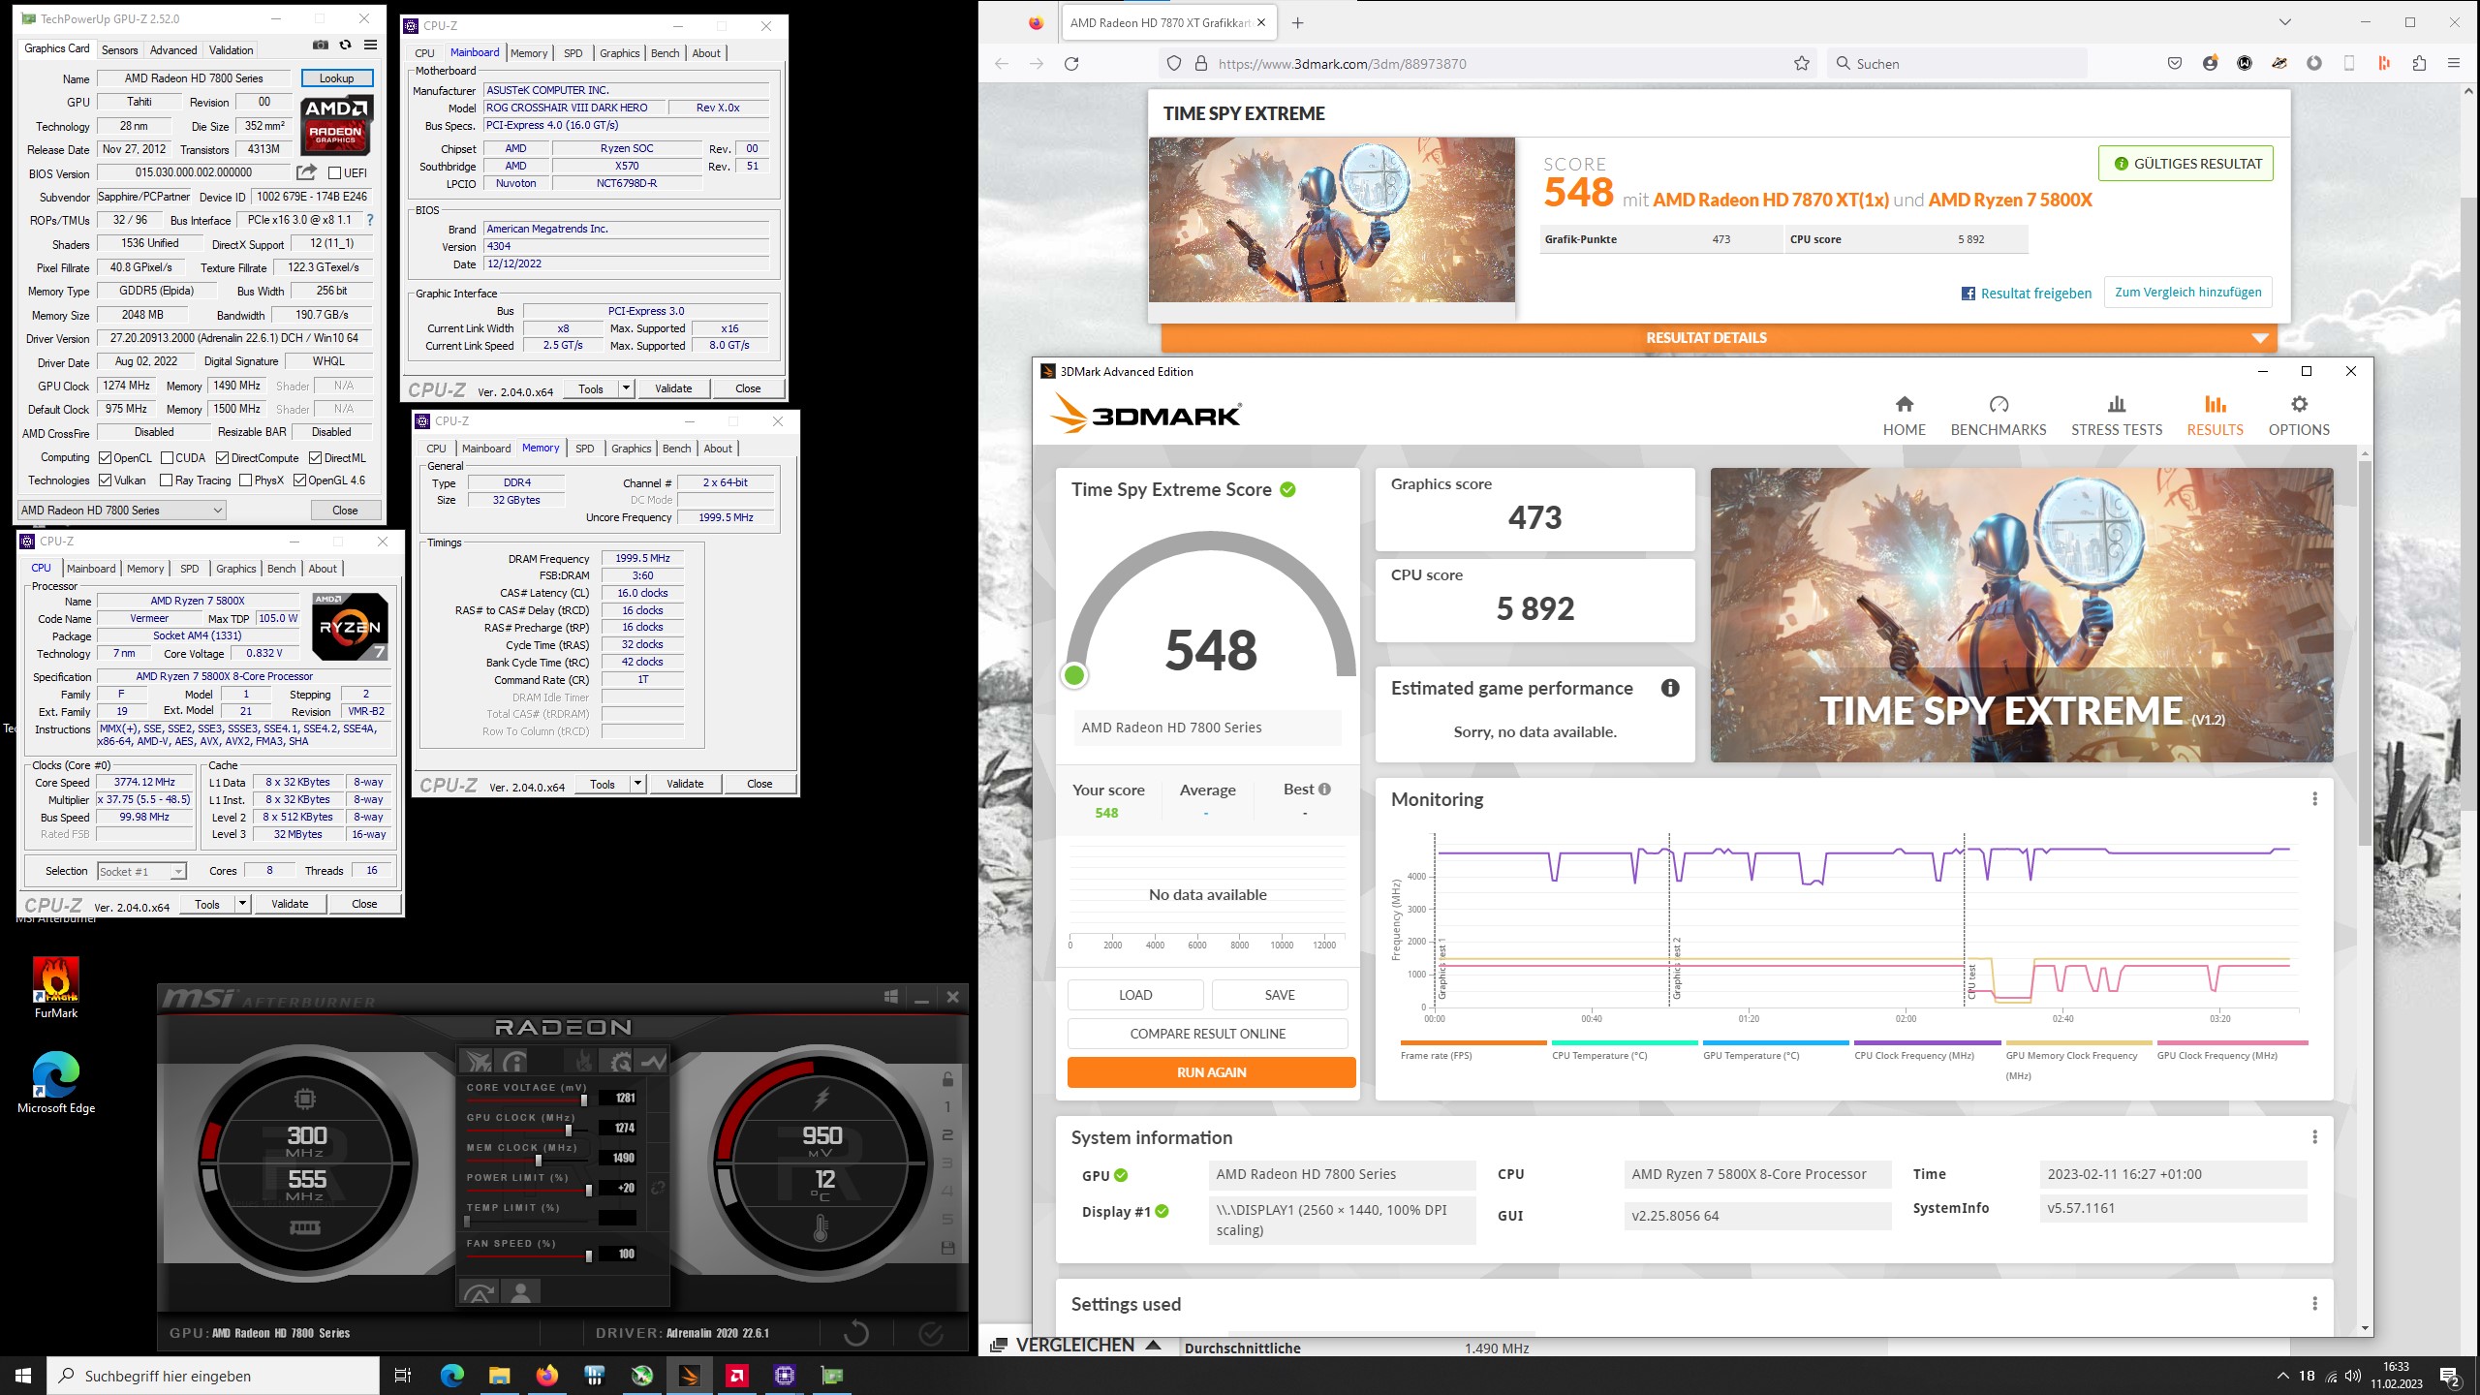2480x1395 pixels.
Task: Click Afterburner Windows startup icon
Action: point(891,997)
